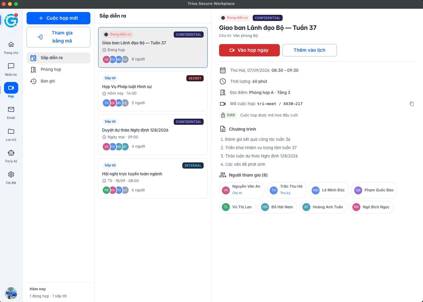Open the Họp Vụ Pháp luật Hình sự meeting card
Screen dimensions: 423x302
tap(153, 91)
